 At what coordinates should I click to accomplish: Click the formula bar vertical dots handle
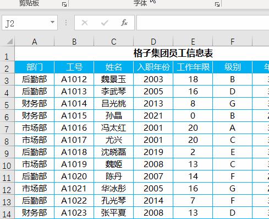click(66, 23)
